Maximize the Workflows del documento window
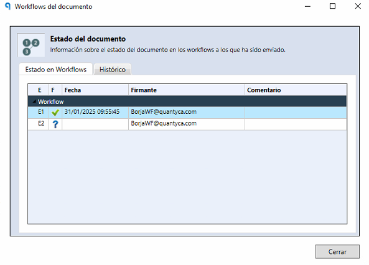The height and width of the screenshot is (265, 369). tap(332, 6)
